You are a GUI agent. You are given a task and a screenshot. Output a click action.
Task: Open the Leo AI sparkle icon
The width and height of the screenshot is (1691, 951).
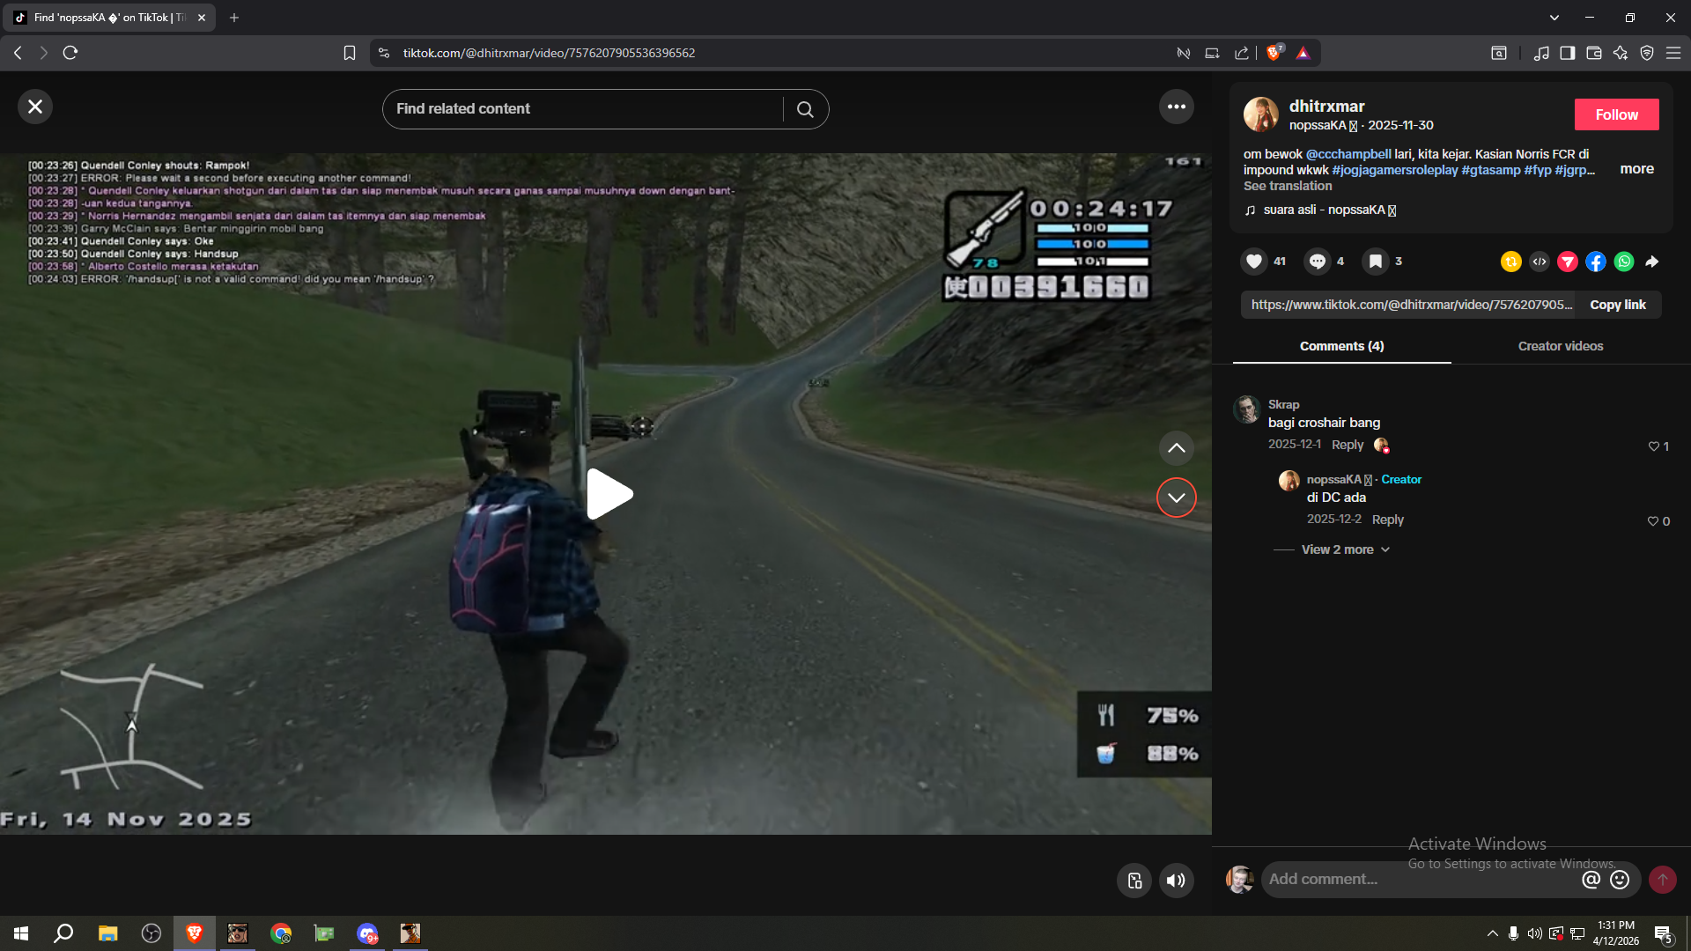pos(1621,53)
